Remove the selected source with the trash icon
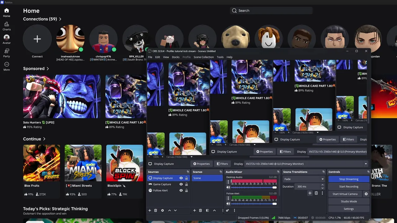The image size is (397, 223). click(x=156, y=210)
